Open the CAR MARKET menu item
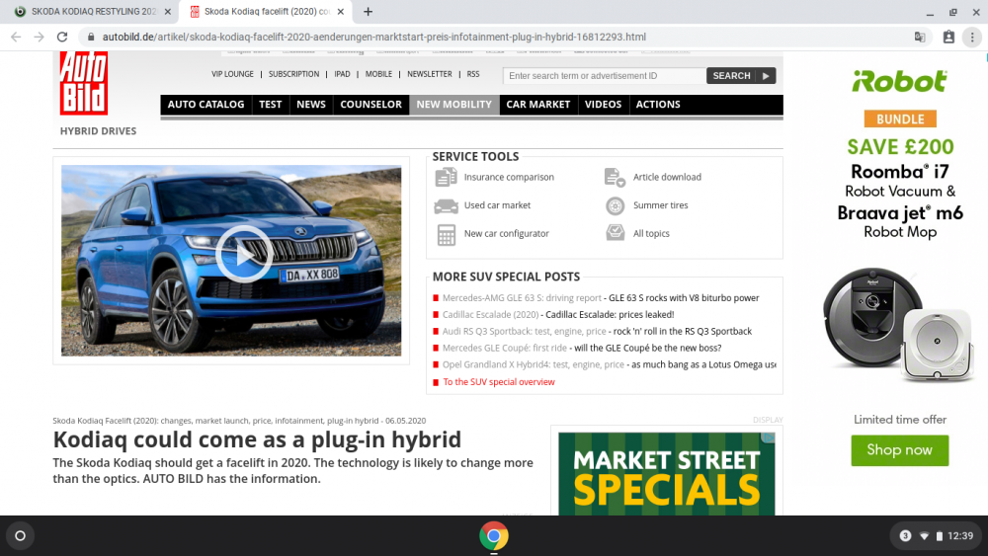 538,105
